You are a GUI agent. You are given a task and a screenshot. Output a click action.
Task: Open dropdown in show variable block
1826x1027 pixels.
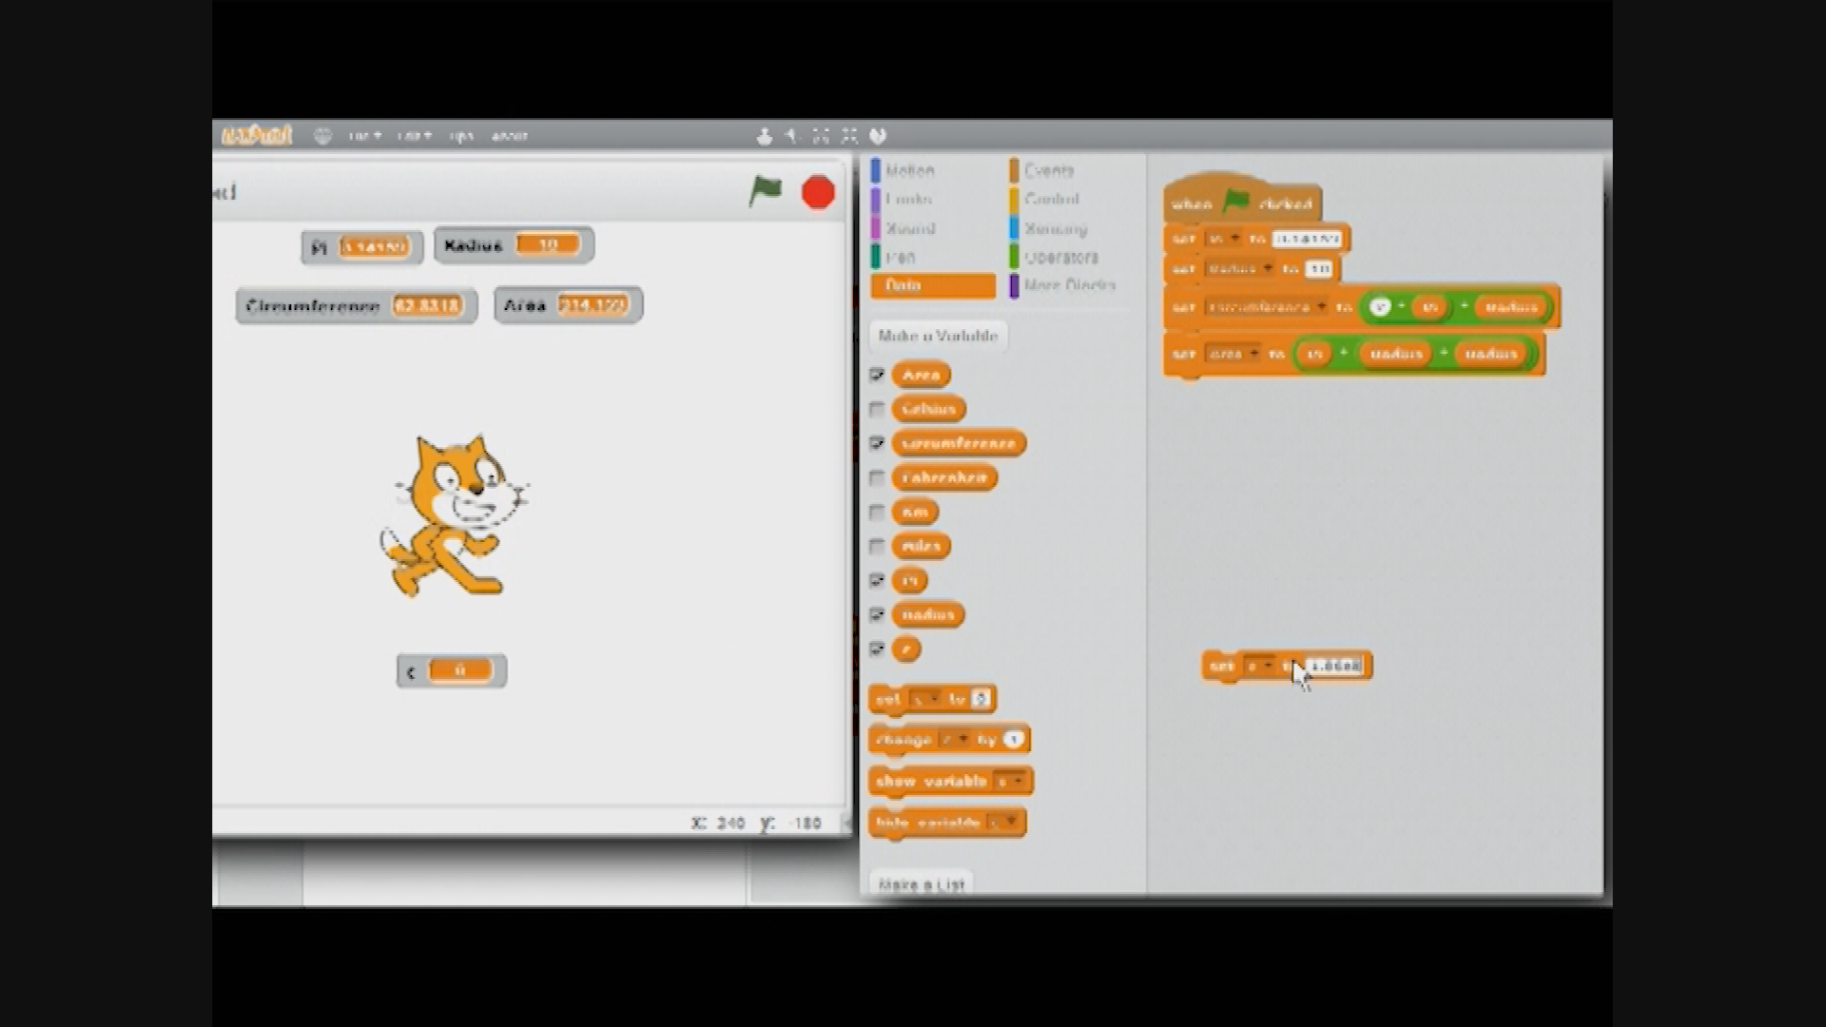coord(1010,781)
